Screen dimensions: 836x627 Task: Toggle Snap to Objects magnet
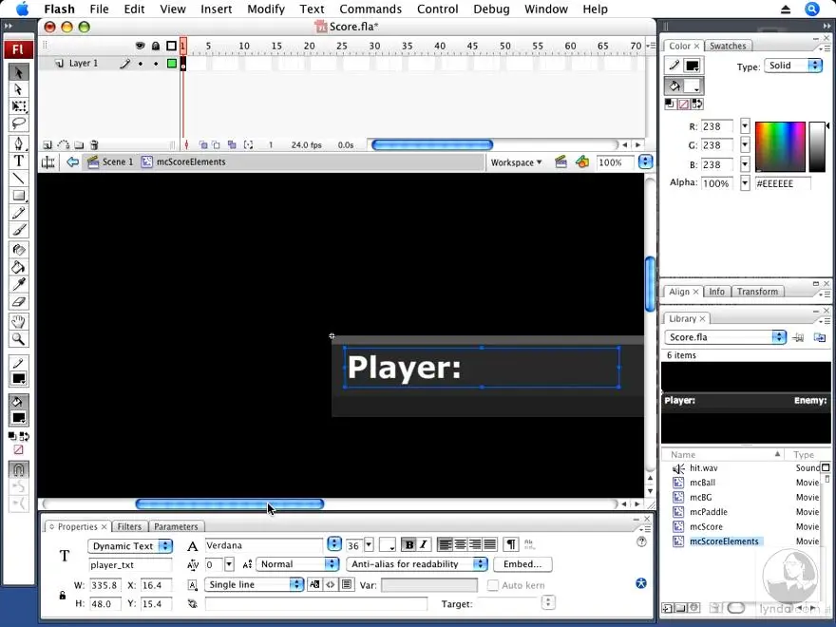18,469
